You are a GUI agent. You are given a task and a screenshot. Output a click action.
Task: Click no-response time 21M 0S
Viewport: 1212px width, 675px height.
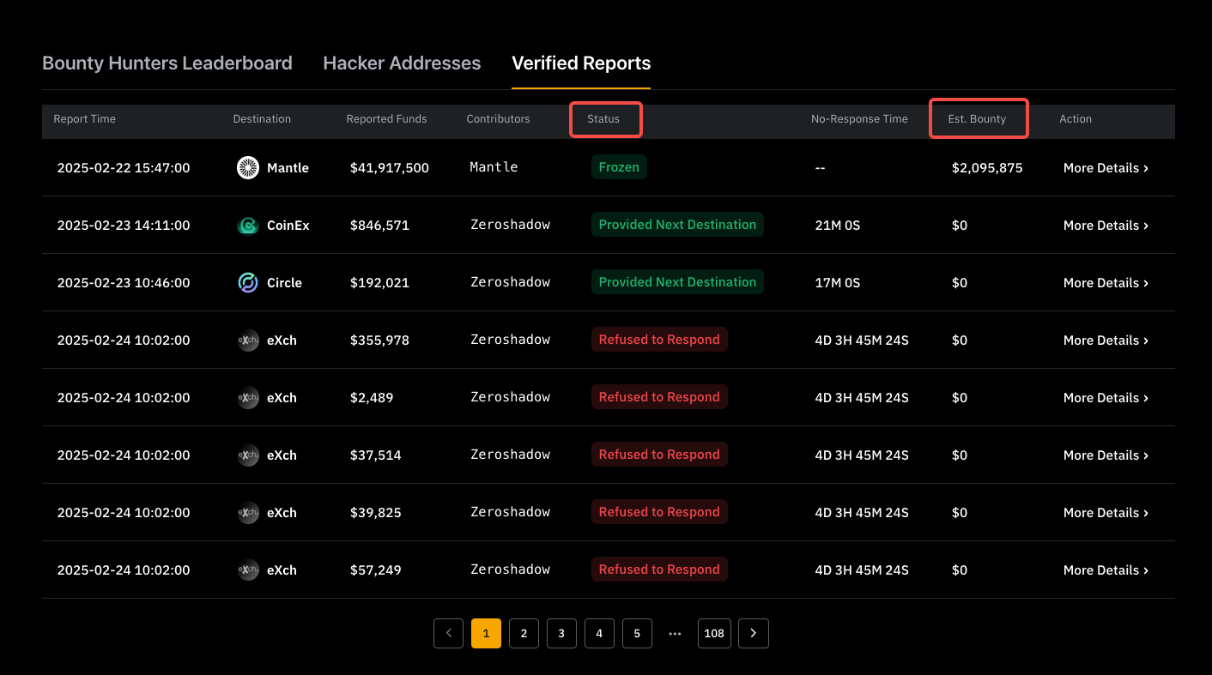pos(838,226)
